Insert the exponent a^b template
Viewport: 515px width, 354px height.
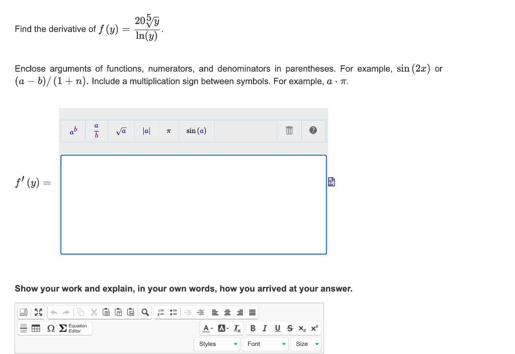(72, 131)
